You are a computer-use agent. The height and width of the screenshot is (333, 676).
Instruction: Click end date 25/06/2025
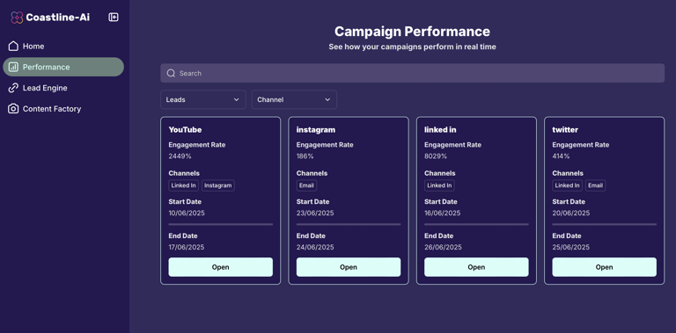[x=571, y=248]
